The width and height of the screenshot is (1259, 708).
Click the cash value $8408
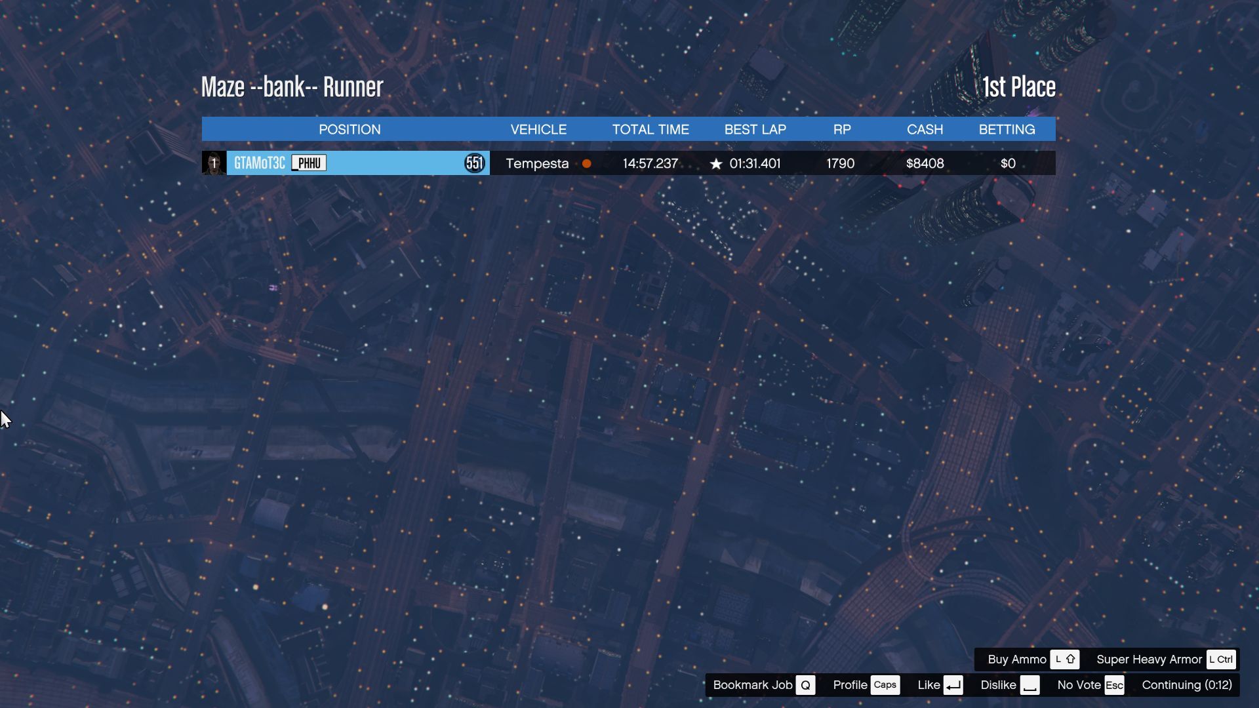coord(925,164)
